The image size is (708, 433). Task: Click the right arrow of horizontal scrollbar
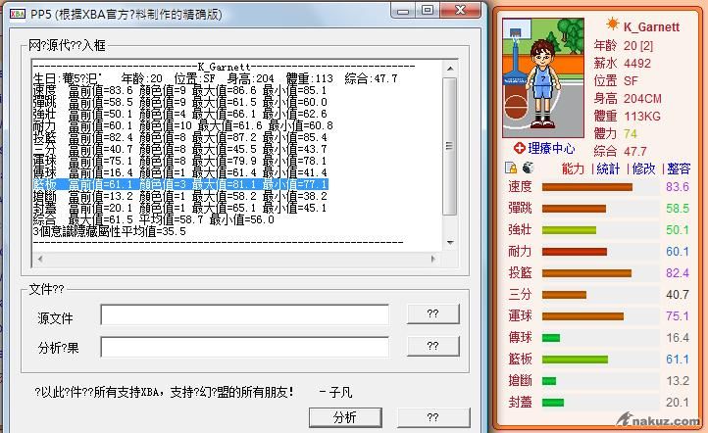[433, 259]
